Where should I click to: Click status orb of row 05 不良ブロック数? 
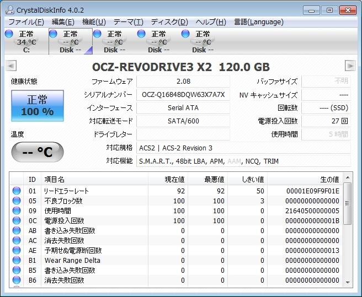(17, 201)
